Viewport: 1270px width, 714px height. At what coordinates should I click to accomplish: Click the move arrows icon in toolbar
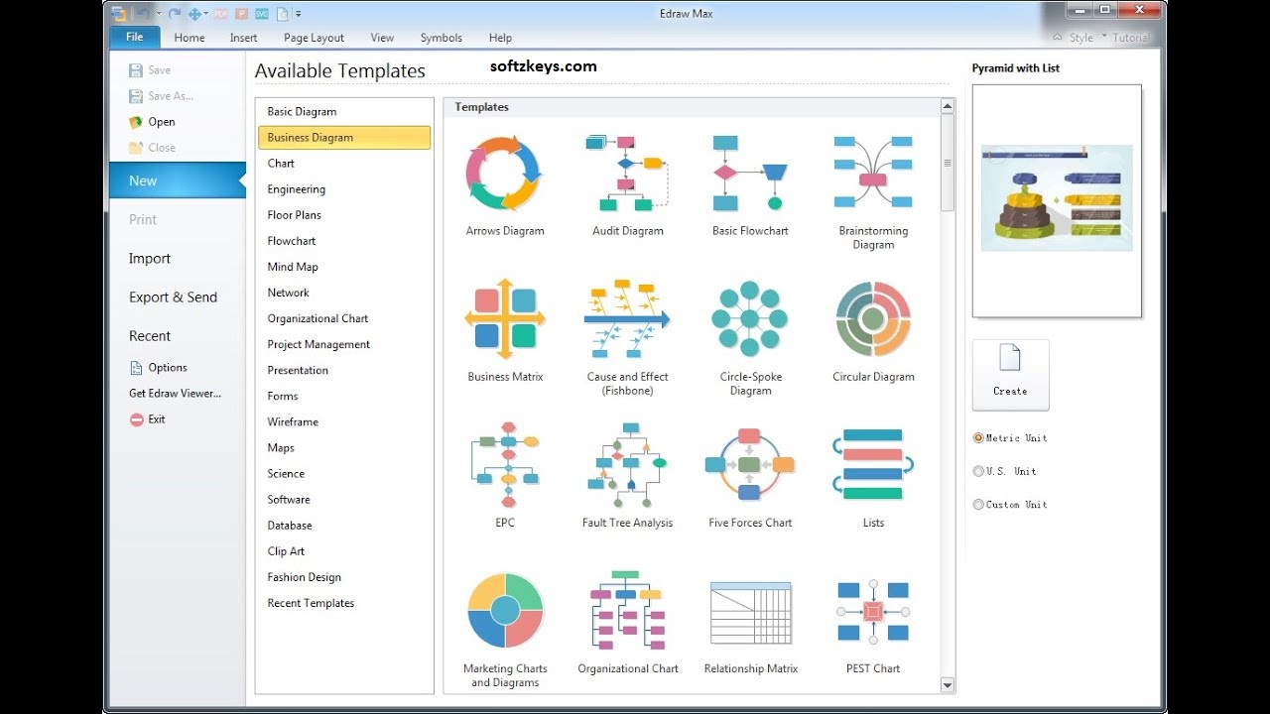tap(194, 14)
